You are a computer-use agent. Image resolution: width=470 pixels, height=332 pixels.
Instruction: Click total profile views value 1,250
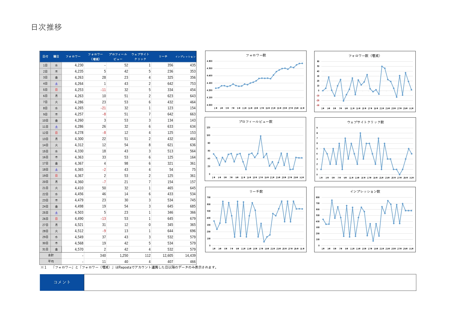point(124,255)
